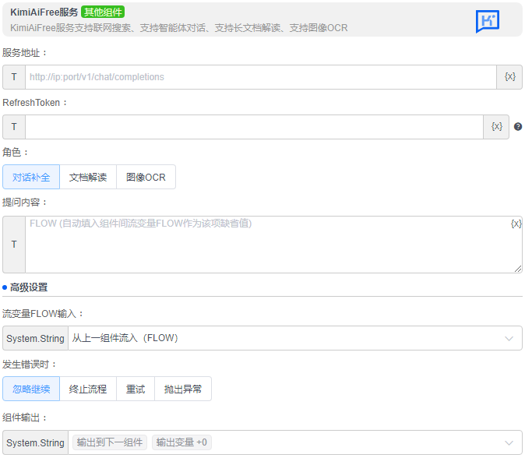Open the 组件输出 dropdown arrow
The width and height of the screenshot is (525, 458).
[509, 442]
